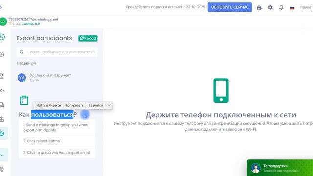Click the Export participants heading
The image size is (313, 176).
click(x=45, y=38)
